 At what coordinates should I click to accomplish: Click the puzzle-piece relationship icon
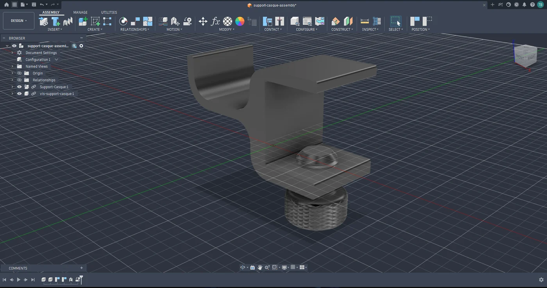(x=148, y=21)
